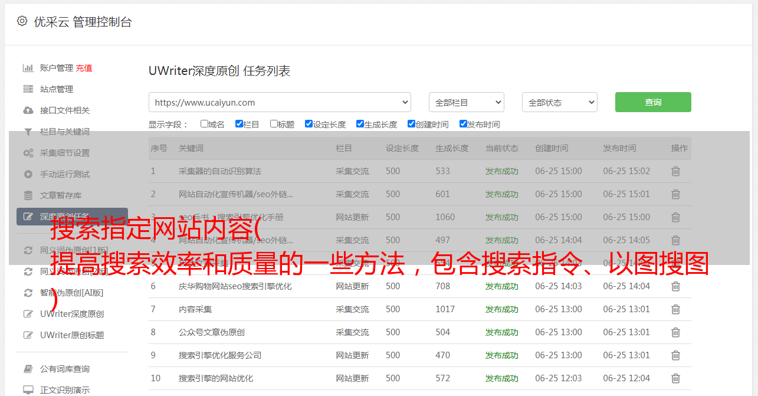The width and height of the screenshot is (758, 396).
Task: Expand the 全部栏目 dropdown
Action: click(x=466, y=102)
